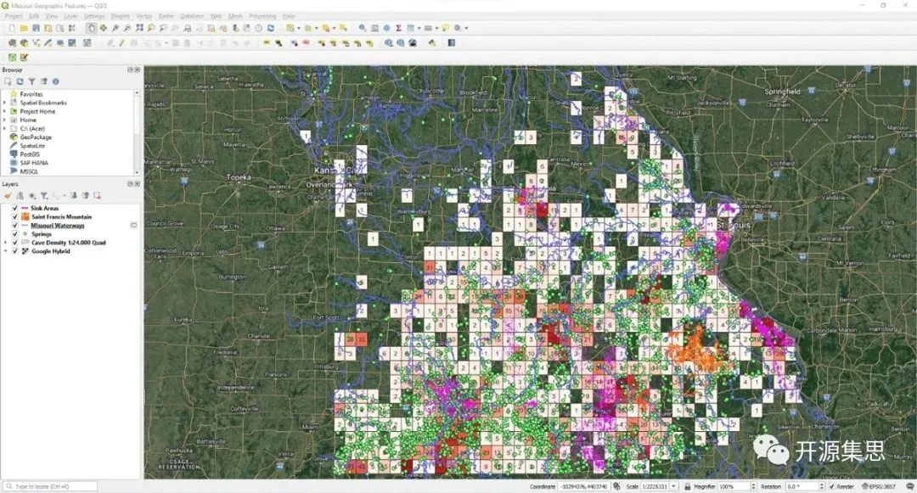Click Remove Layer icon in Layers panel
The height and width of the screenshot is (493, 917).
(97, 196)
